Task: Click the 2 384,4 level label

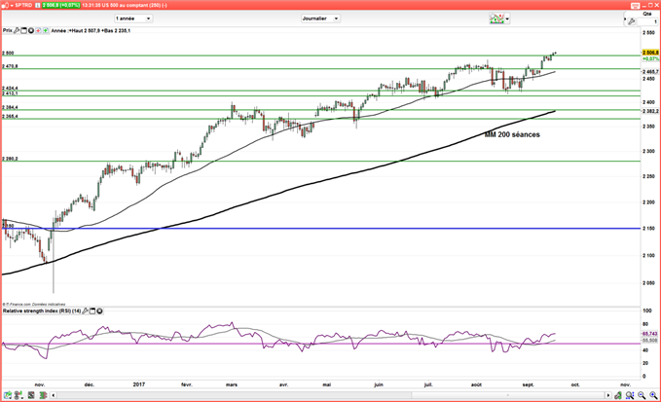Action: (10, 107)
